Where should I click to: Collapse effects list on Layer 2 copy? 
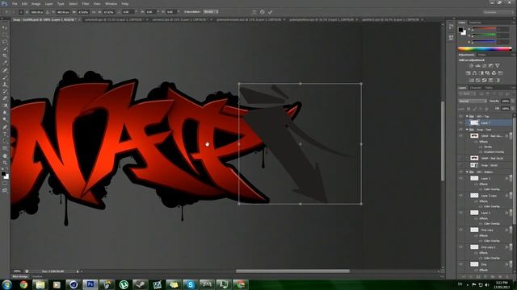click(x=511, y=196)
